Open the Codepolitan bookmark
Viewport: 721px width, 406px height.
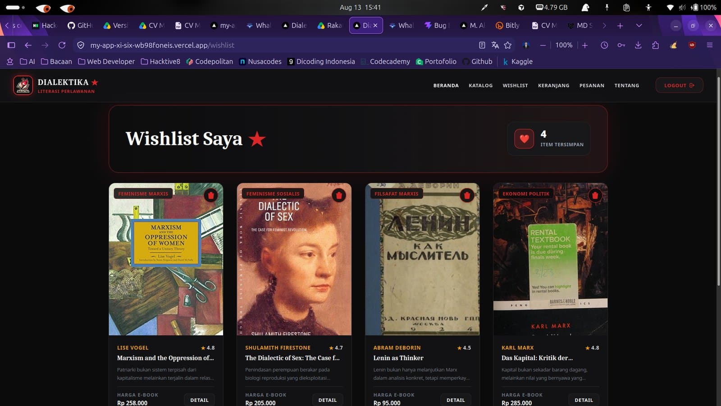point(210,61)
